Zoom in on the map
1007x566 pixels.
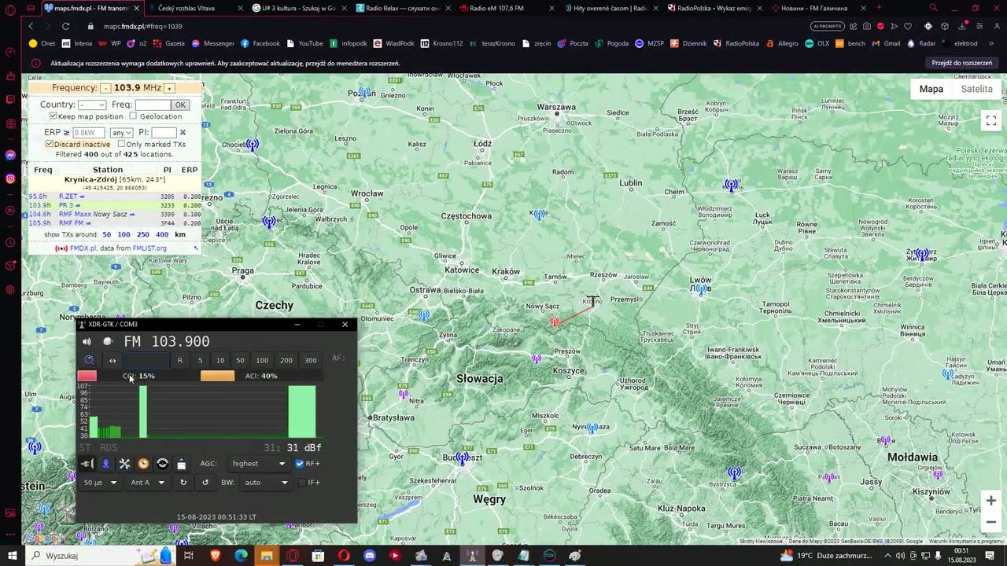click(991, 501)
